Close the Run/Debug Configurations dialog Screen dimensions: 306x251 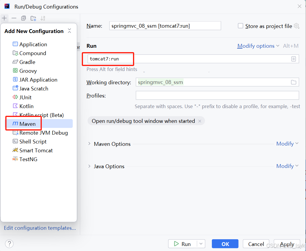(299, 6)
